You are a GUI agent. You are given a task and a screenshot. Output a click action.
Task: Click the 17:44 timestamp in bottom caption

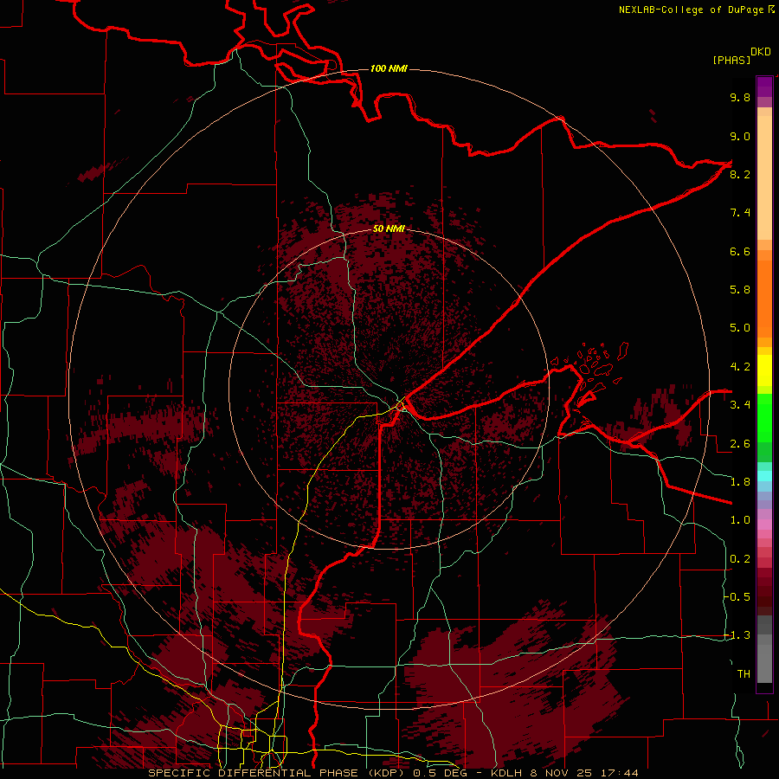coord(621,773)
